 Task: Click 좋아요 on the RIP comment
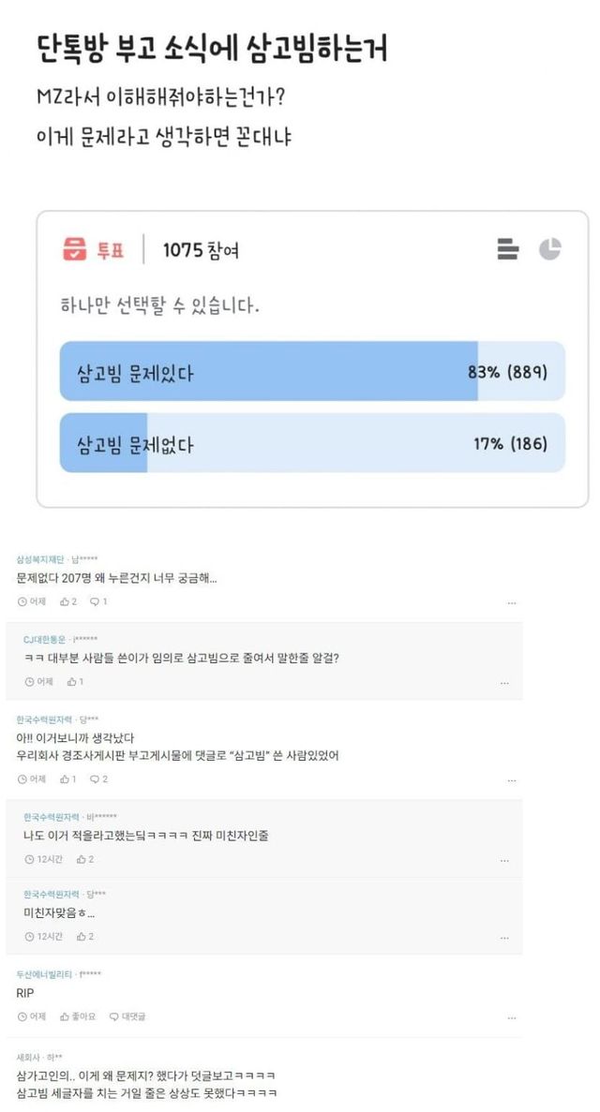click(78, 1016)
